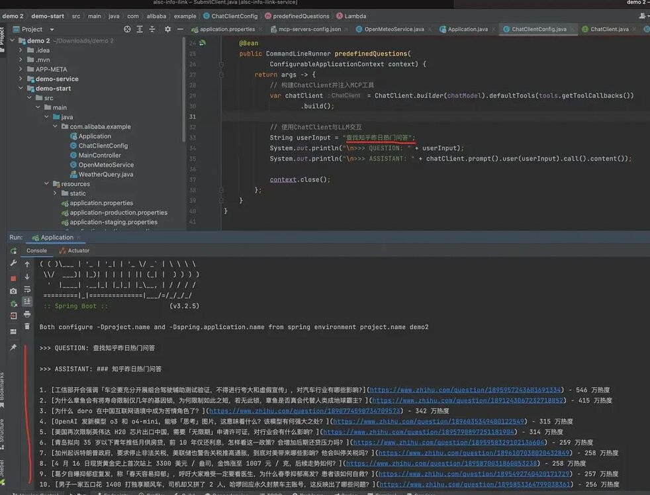
Task: Navigate up the stack trace in console
Action: (26, 265)
